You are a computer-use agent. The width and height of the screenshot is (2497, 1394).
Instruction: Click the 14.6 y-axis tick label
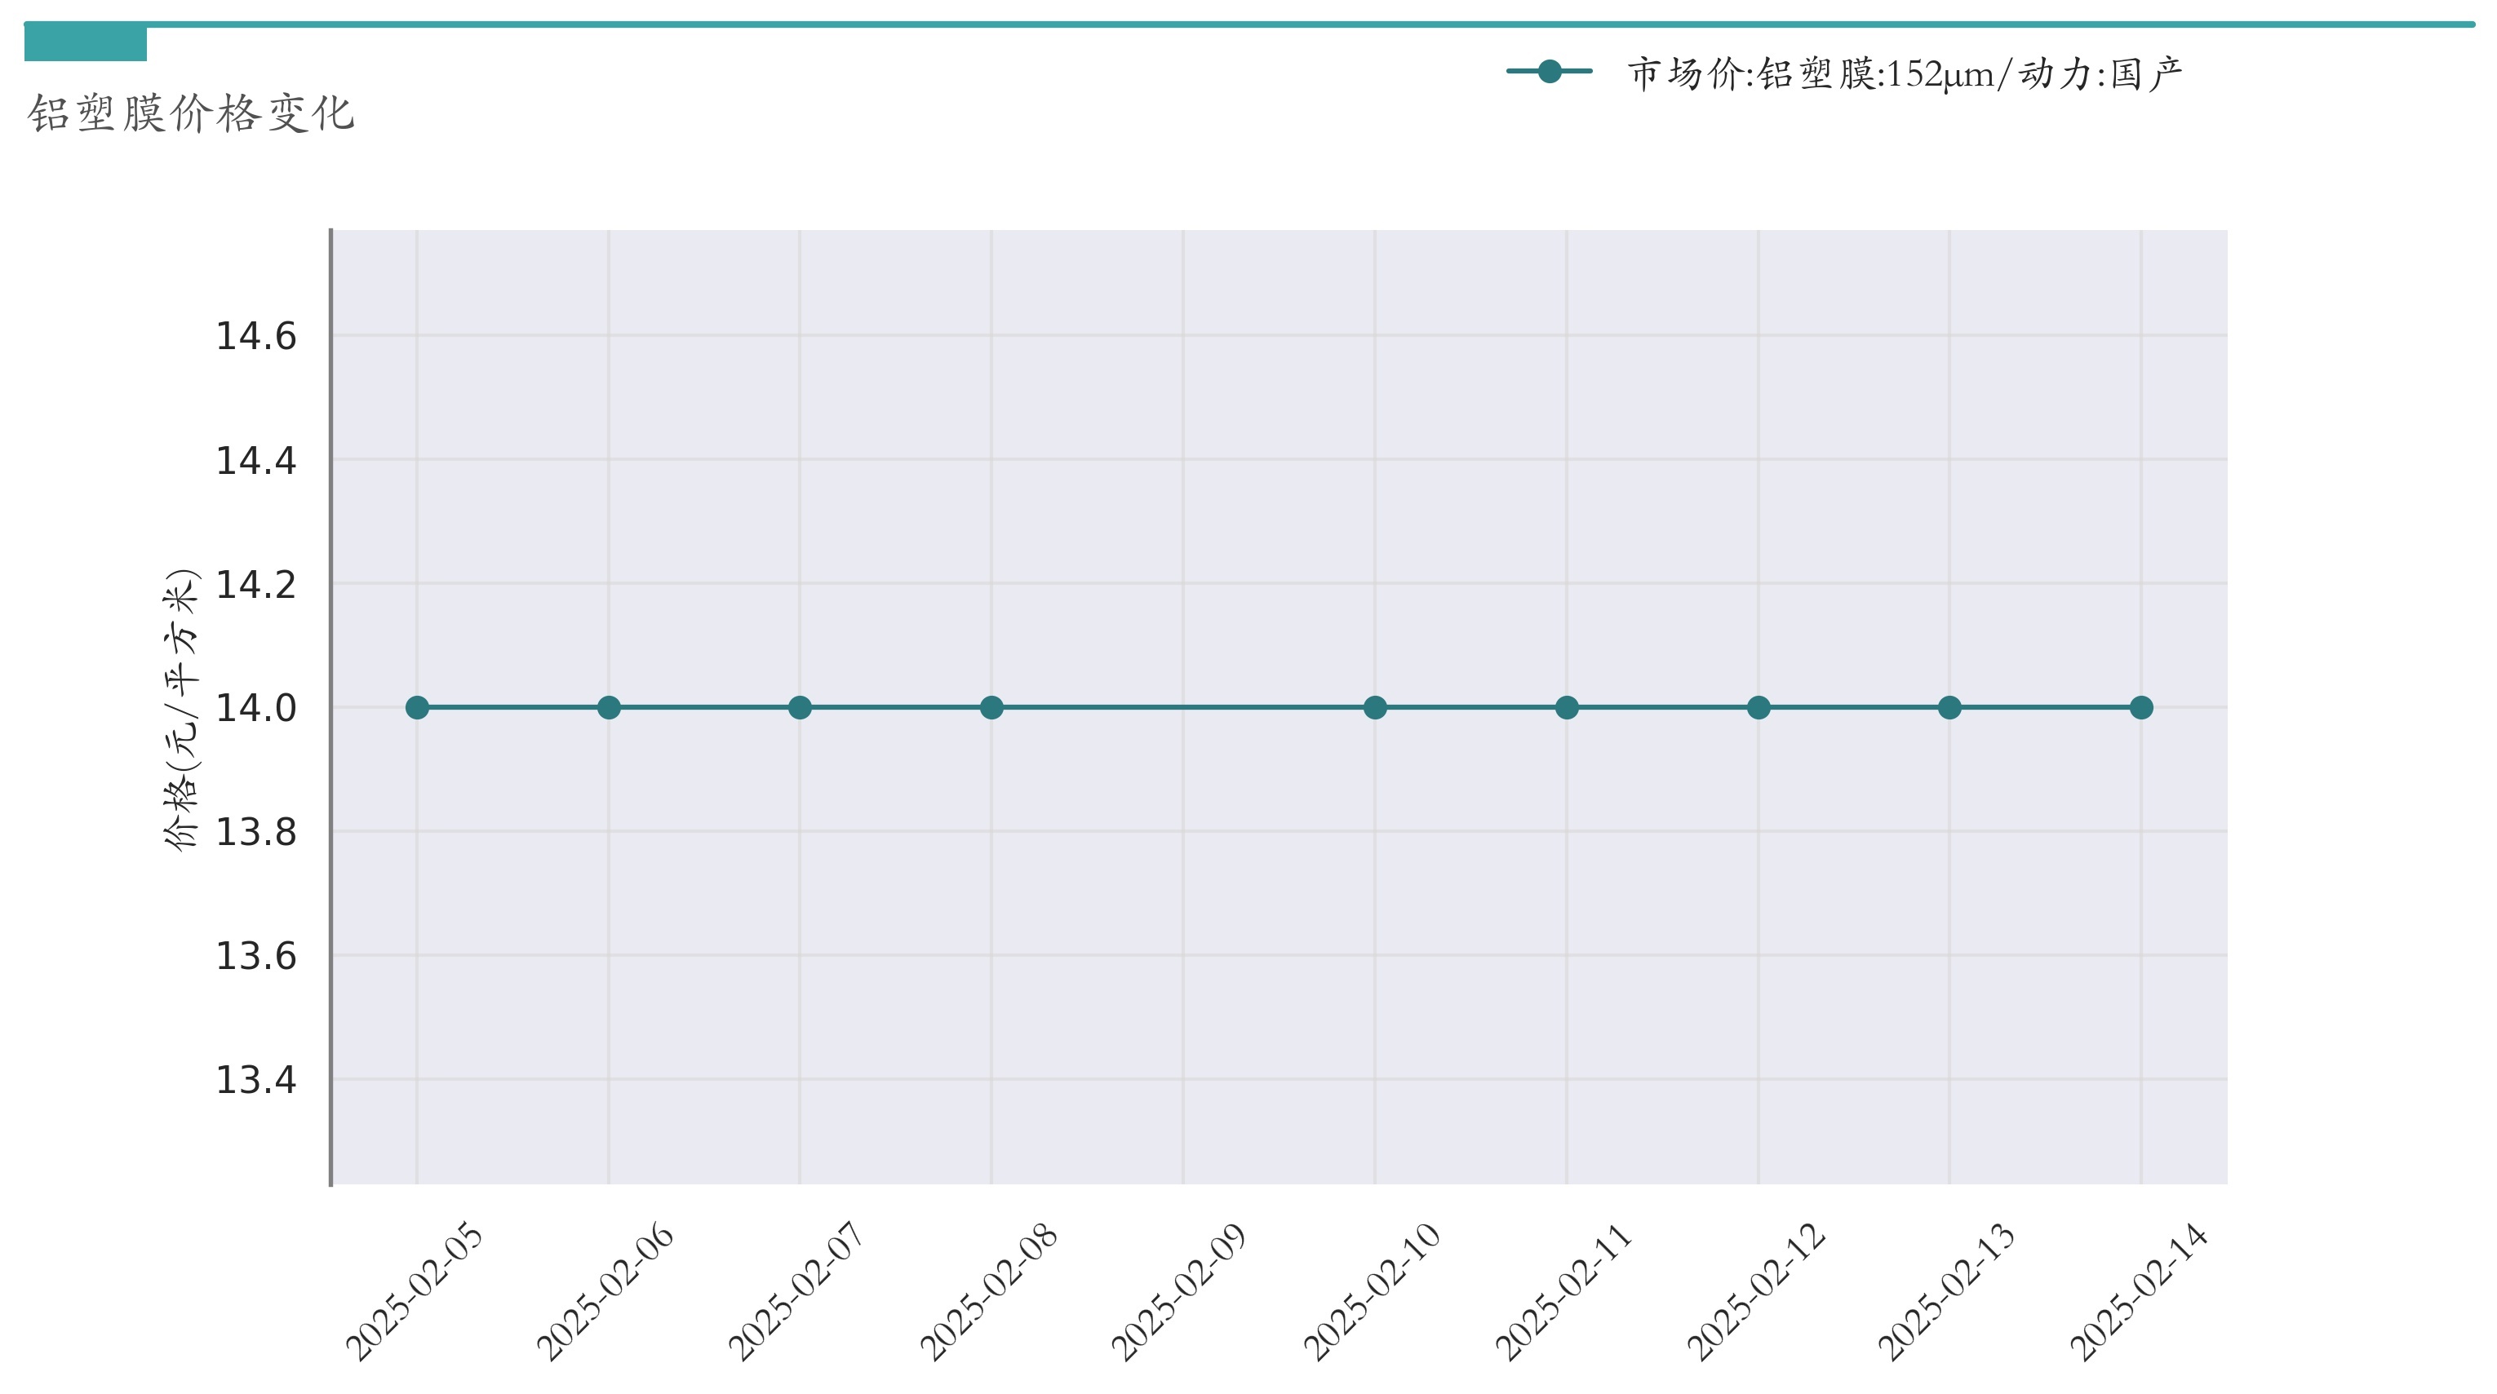(x=255, y=337)
